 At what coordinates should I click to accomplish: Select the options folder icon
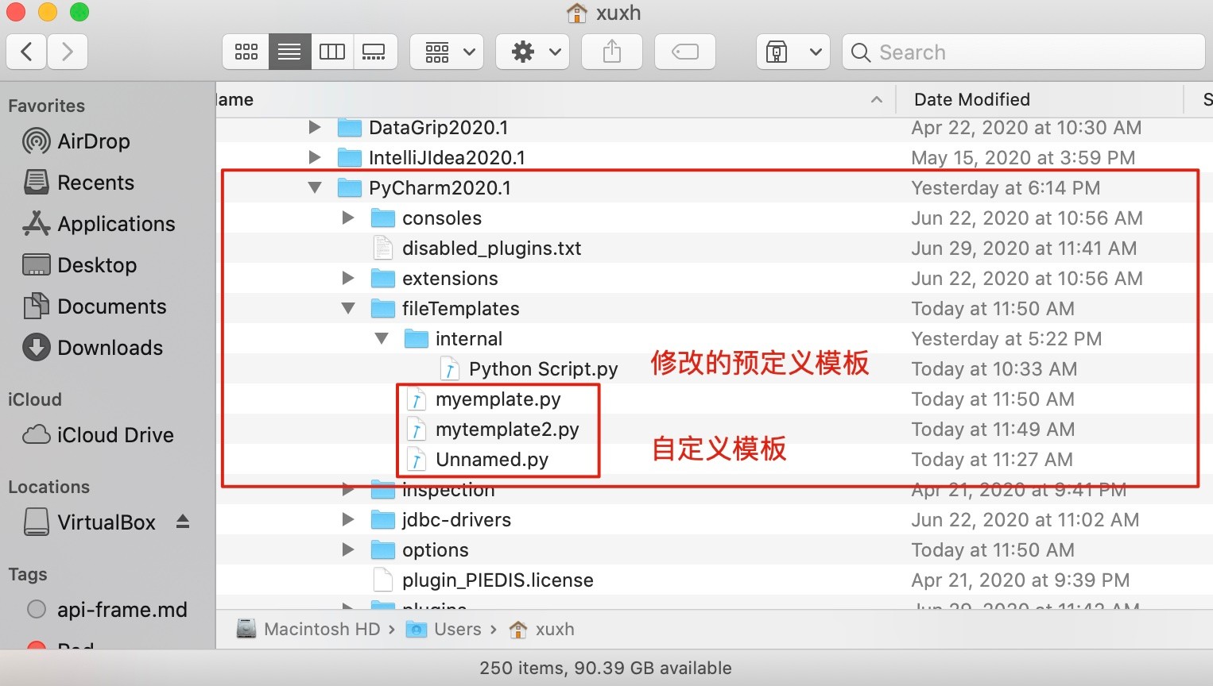tap(383, 549)
